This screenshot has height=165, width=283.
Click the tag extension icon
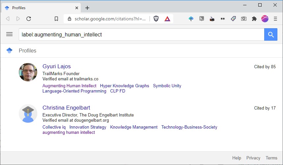coord(233,19)
